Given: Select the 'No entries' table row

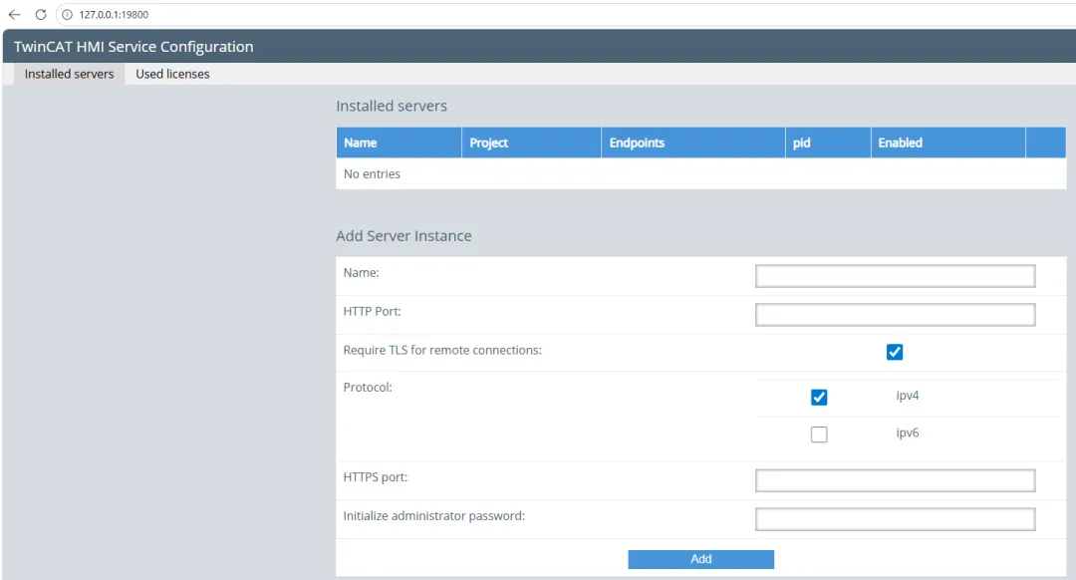Looking at the screenshot, I should coord(700,174).
